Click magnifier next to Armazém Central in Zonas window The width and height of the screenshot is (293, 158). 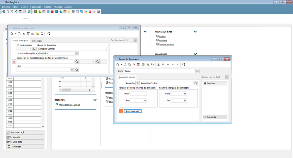point(196,83)
